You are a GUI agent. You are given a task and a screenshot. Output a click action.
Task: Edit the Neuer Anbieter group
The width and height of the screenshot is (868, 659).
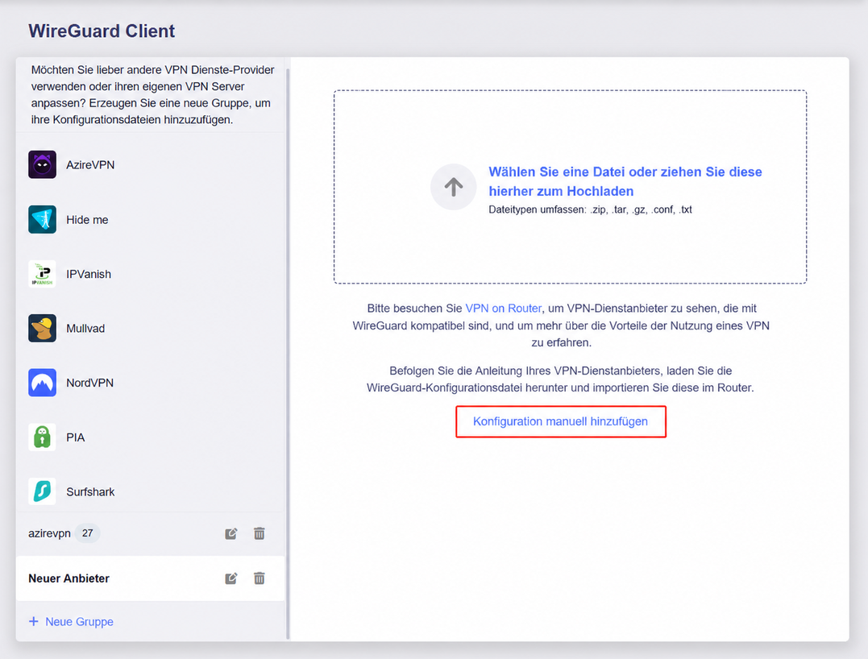click(x=231, y=578)
